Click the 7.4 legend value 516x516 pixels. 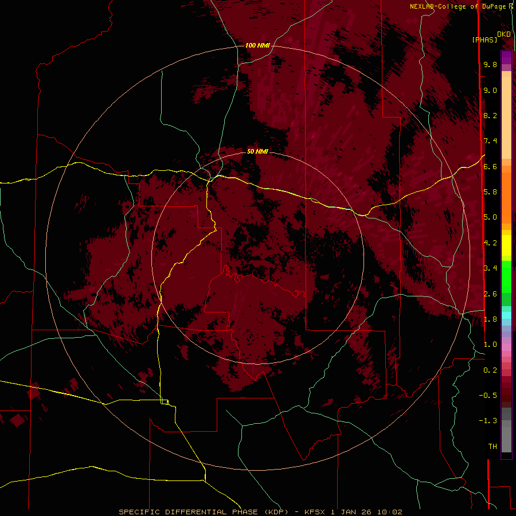pos(490,141)
